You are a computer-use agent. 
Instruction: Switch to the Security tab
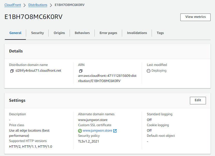[38, 33]
